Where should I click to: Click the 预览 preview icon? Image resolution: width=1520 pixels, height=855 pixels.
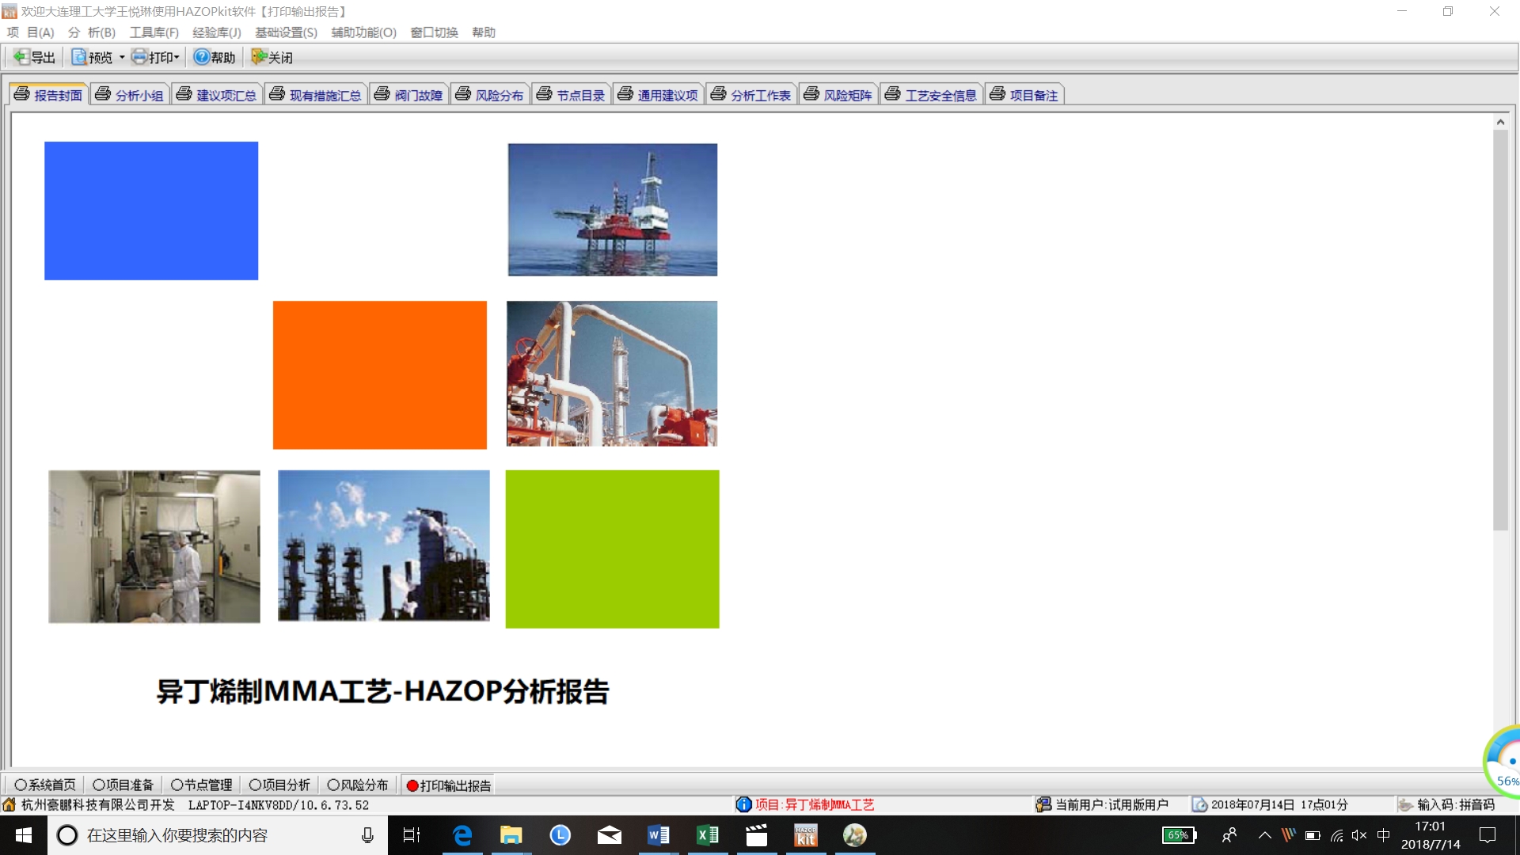[79, 57]
